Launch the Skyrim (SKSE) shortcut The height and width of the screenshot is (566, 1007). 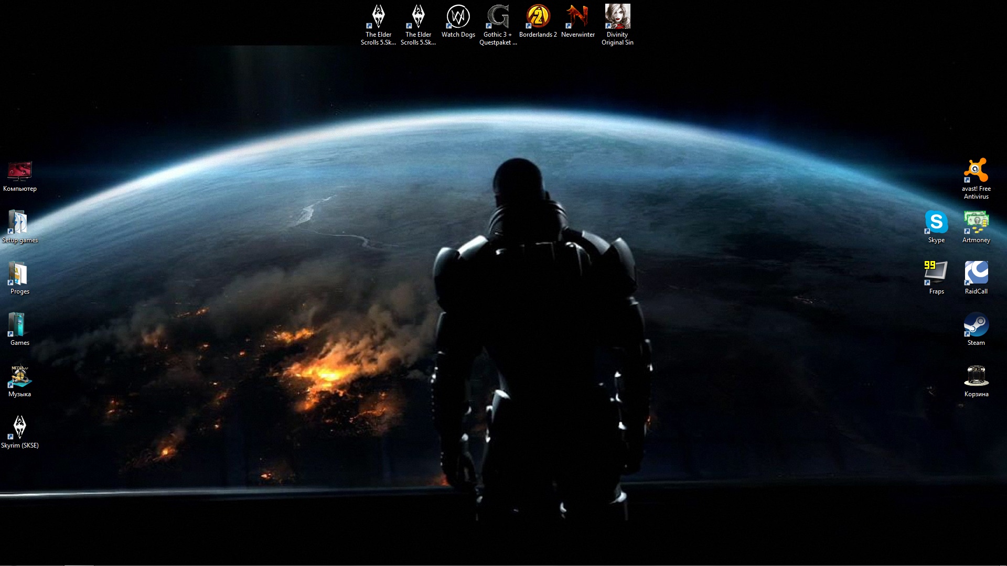coord(20,432)
